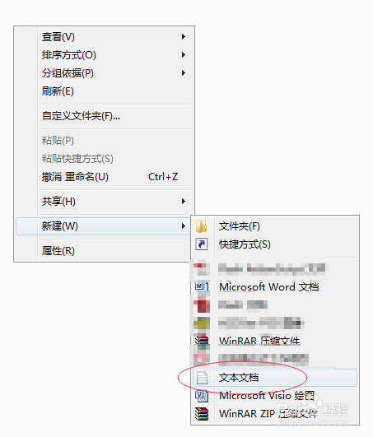Choose 快捷方式(S) in new submenu
The width and height of the screenshot is (373, 437).
coord(274,244)
